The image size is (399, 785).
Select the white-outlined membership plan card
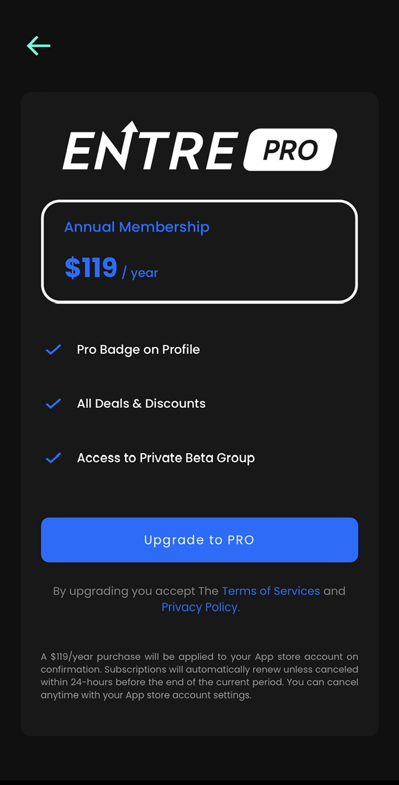199,251
